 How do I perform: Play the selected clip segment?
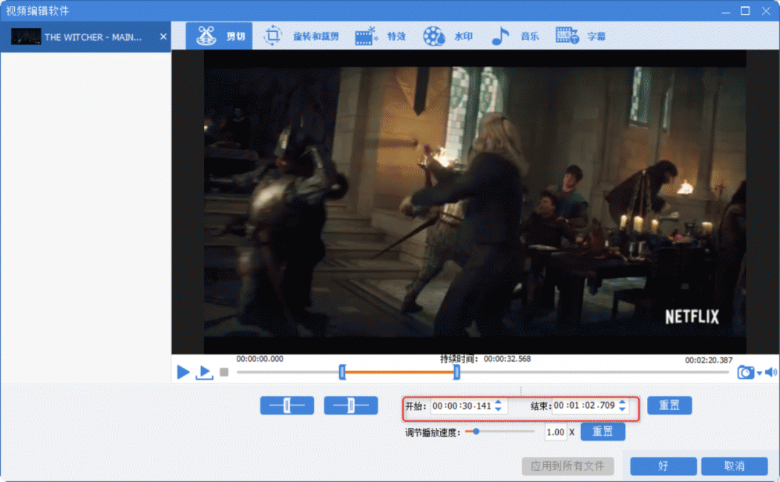[x=204, y=372]
